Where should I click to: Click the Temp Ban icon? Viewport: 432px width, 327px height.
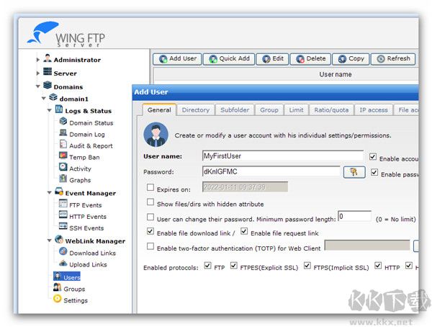[x=63, y=156]
